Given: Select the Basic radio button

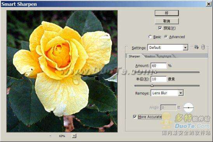Looking at the screenshot, I should [150, 37].
